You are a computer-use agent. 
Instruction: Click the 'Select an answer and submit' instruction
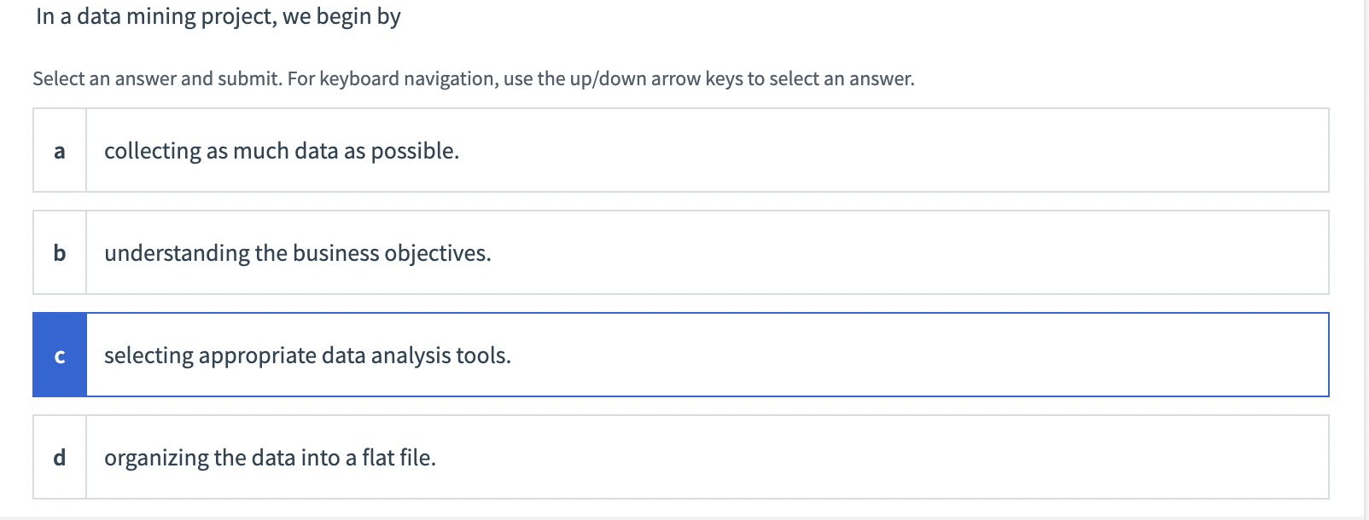(158, 79)
